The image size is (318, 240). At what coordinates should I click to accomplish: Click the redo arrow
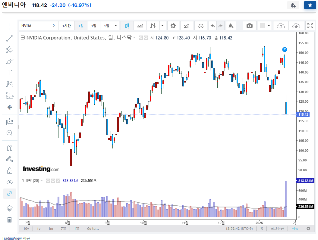click(220, 26)
